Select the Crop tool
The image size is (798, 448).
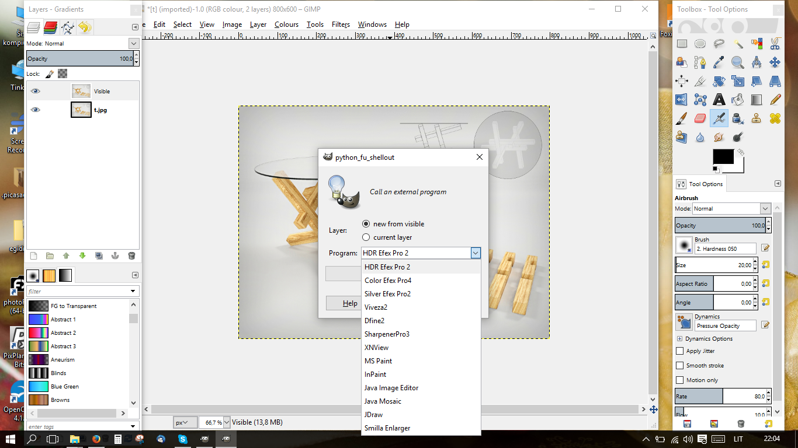[700, 81]
